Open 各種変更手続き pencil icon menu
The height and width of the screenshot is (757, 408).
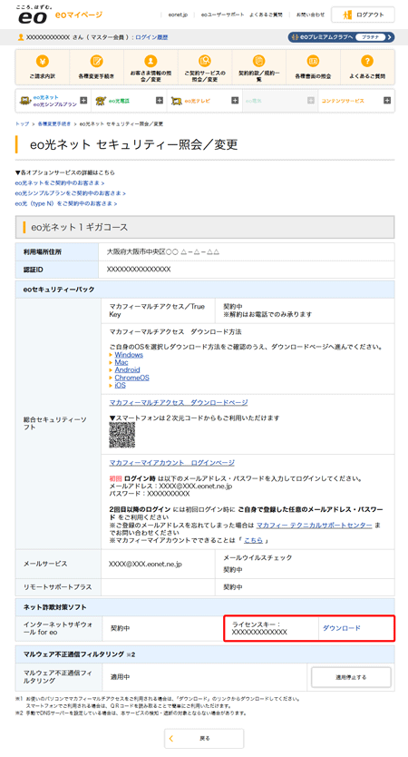point(96,62)
